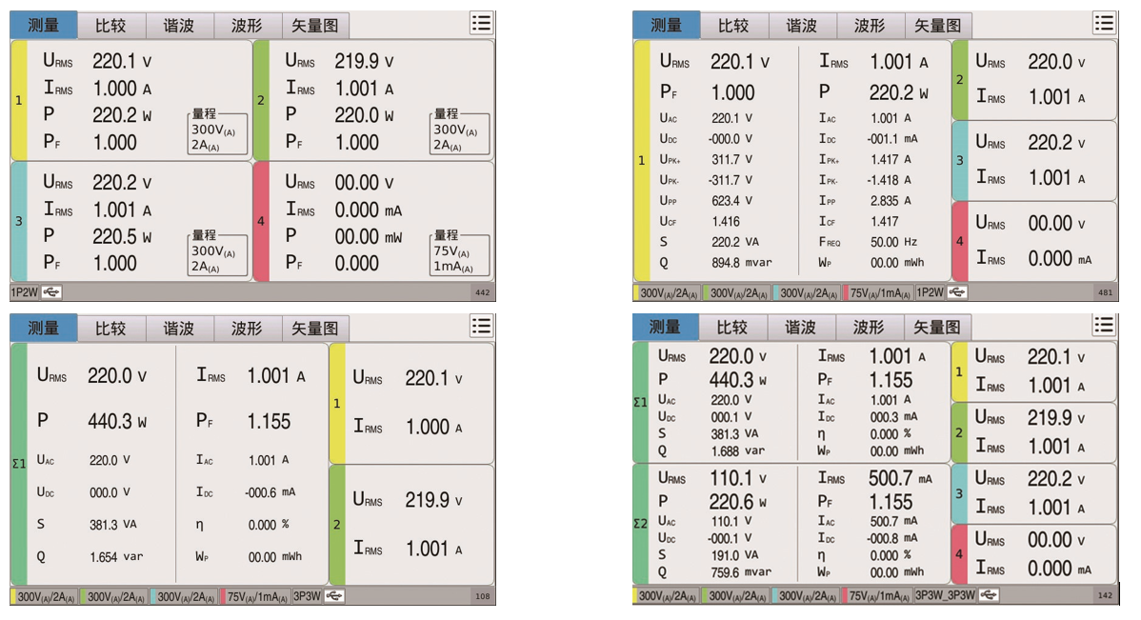The height and width of the screenshot is (620, 1141).
Task: Click Σ2 voltage 110.1 V on screen 142
Action: coord(738,478)
